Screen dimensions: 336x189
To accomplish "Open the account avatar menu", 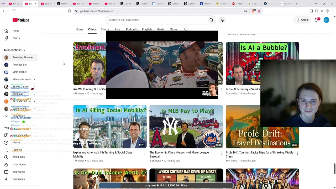I will click(326, 20).
